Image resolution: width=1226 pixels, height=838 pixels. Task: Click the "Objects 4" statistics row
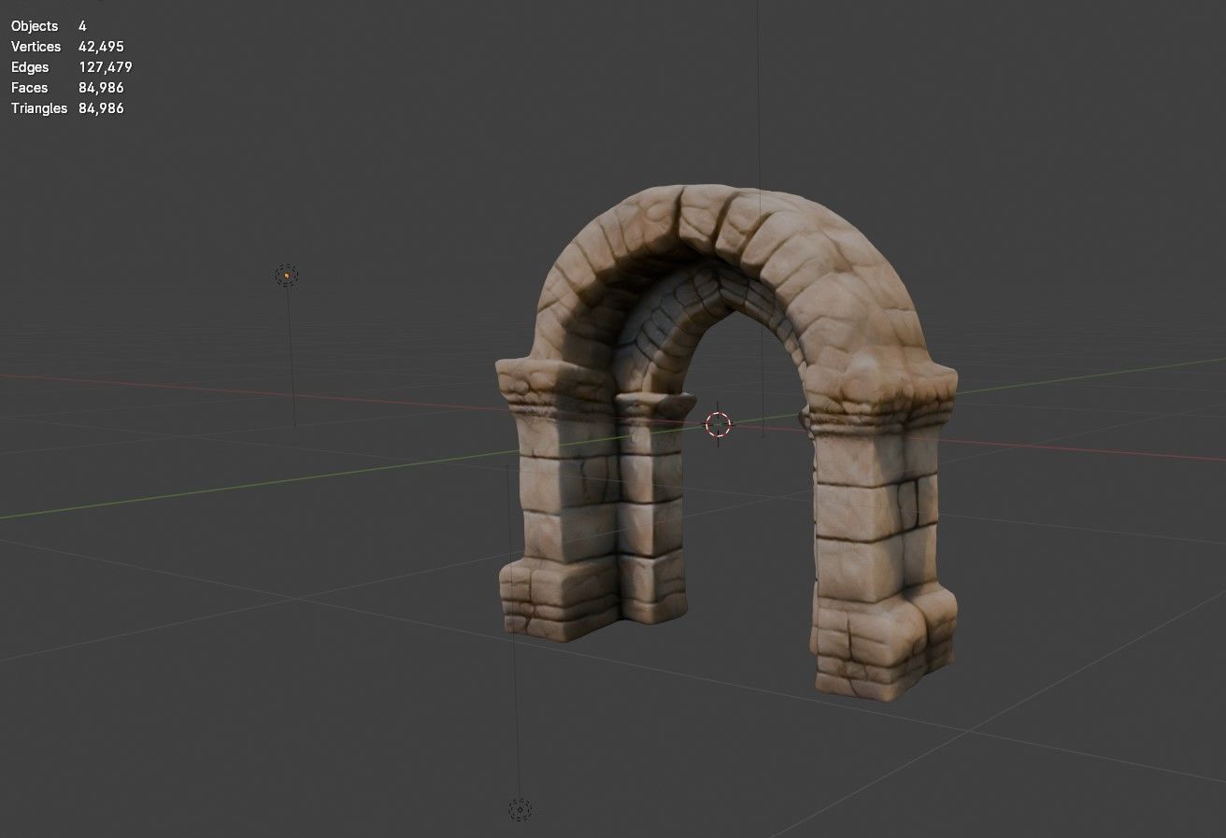pos(49,26)
